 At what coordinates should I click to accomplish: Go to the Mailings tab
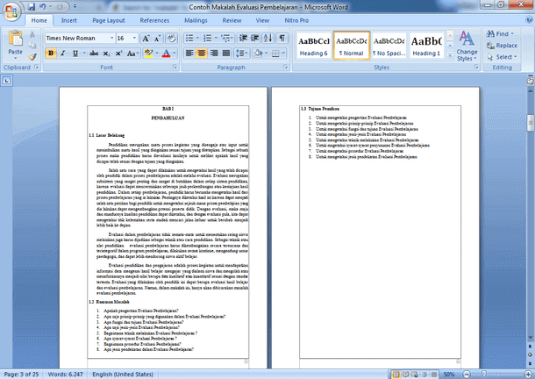196,20
